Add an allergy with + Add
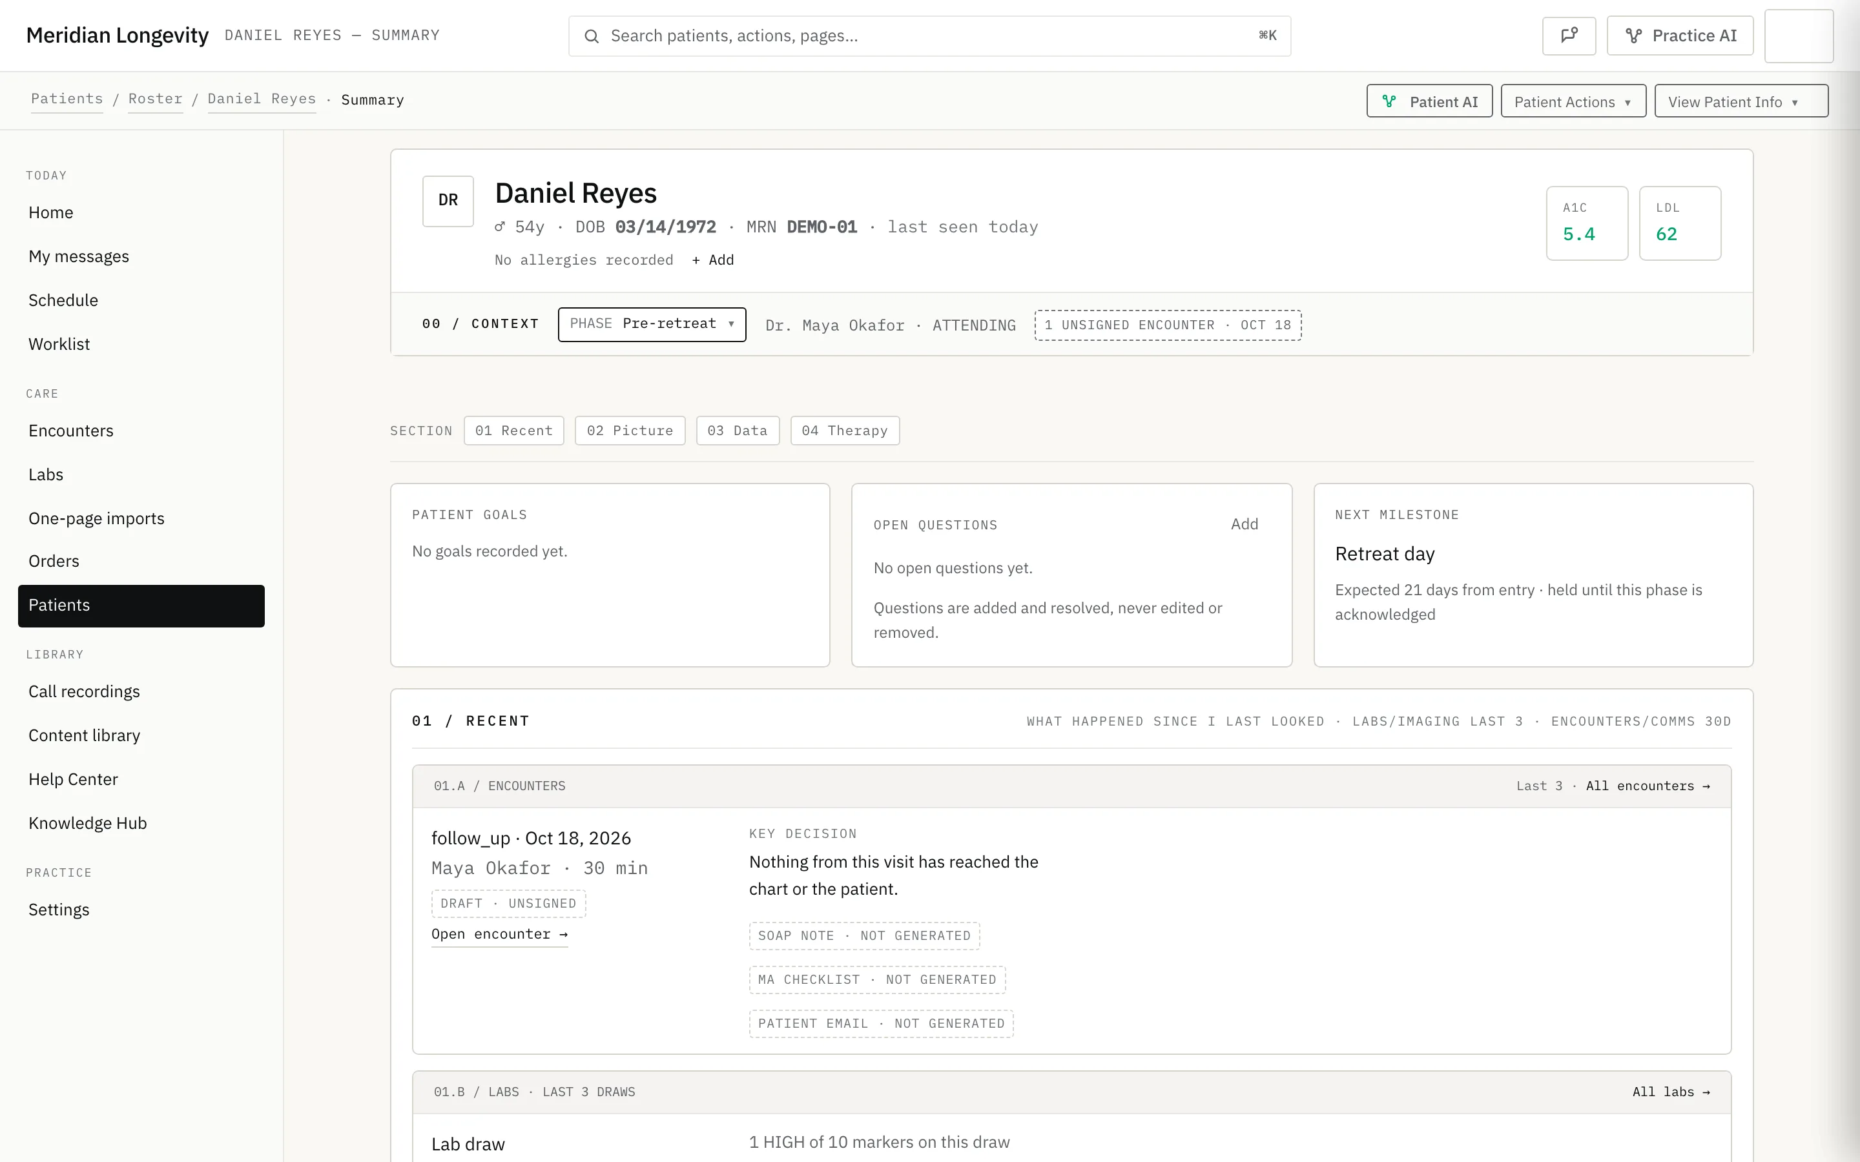The width and height of the screenshot is (1860, 1162). coord(712,260)
